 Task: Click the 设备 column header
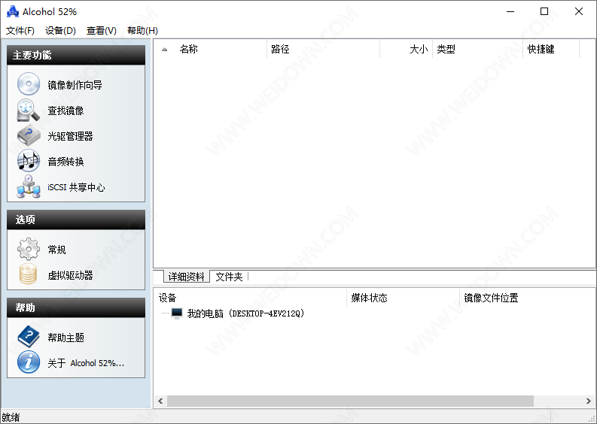click(x=250, y=298)
